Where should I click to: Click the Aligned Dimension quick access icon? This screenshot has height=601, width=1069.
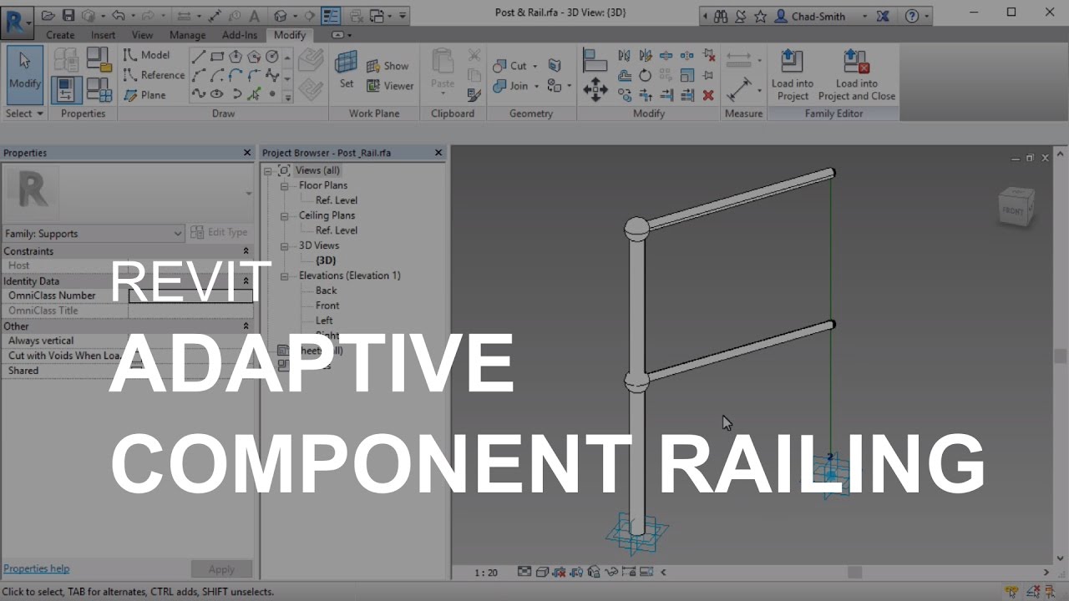[x=215, y=16]
